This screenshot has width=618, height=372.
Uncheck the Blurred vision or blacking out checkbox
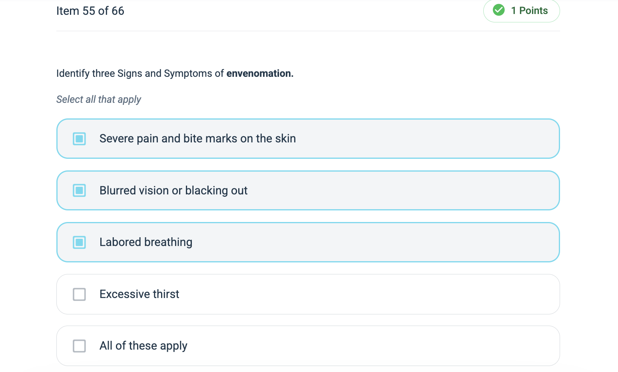pos(79,190)
